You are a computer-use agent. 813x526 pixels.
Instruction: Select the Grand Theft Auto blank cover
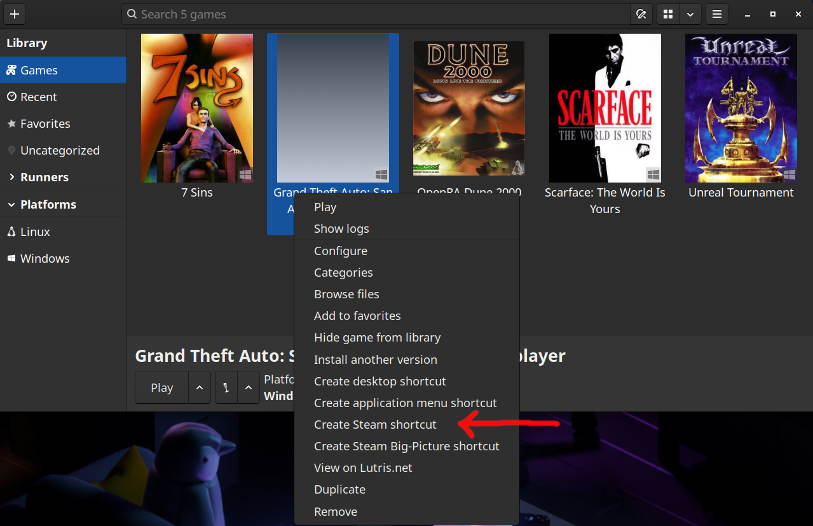[x=333, y=108]
